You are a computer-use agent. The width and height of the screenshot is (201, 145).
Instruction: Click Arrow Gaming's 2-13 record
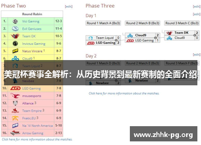pos(59,133)
